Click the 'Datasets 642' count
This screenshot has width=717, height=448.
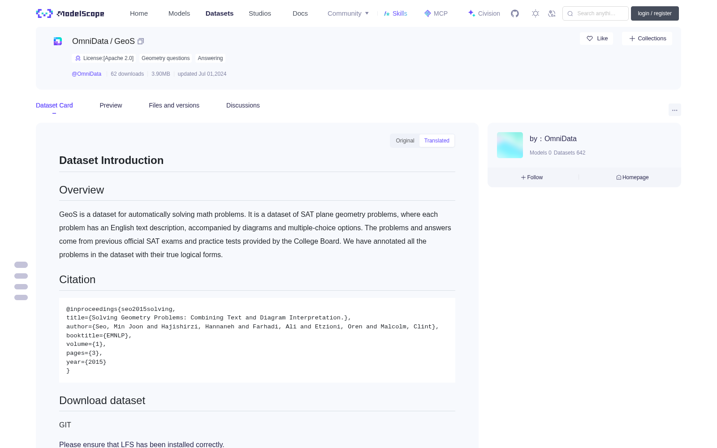570,153
